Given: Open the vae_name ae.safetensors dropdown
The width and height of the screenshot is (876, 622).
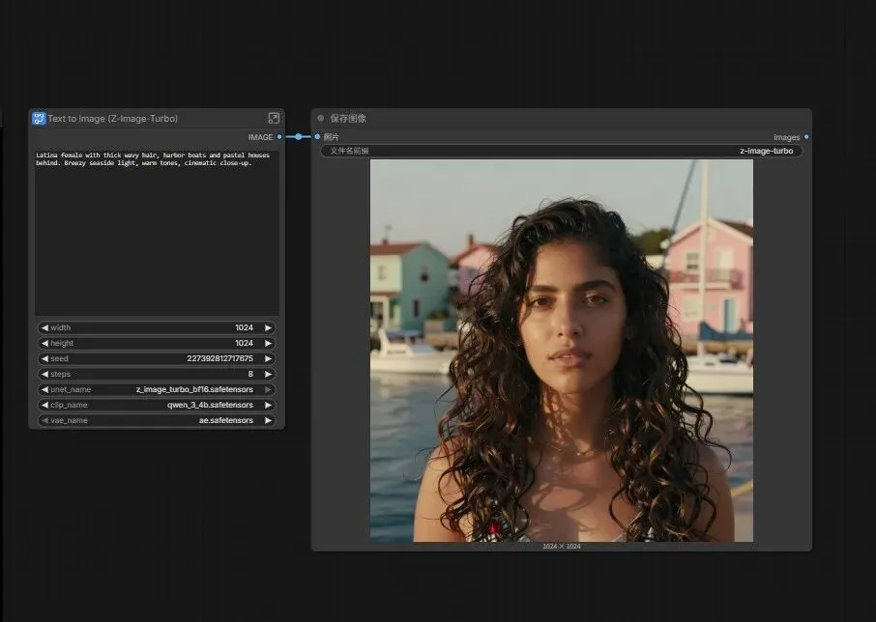Looking at the screenshot, I should click(157, 420).
